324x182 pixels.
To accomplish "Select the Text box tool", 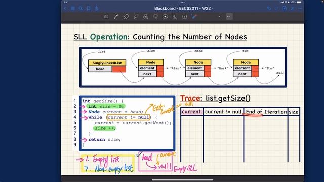I will click(x=185, y=17).
